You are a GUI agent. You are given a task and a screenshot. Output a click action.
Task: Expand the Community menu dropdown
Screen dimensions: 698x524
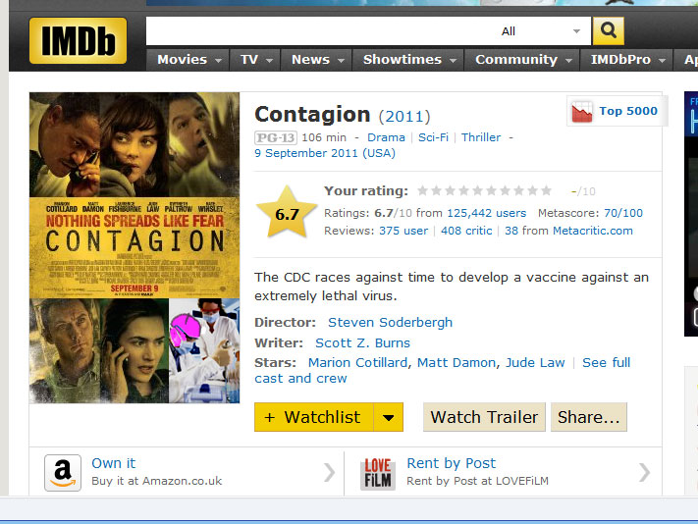(522, 60)
